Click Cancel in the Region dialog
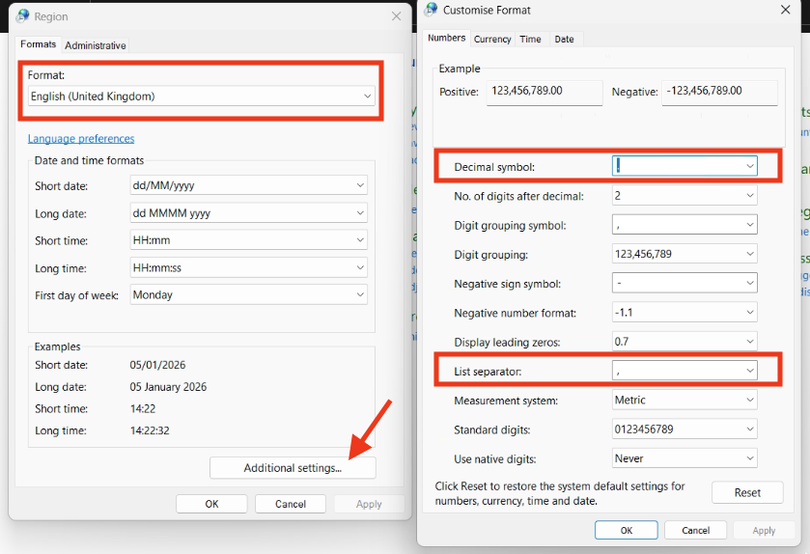Viewport: 810px width, 554px height. [x=290, y=504]
